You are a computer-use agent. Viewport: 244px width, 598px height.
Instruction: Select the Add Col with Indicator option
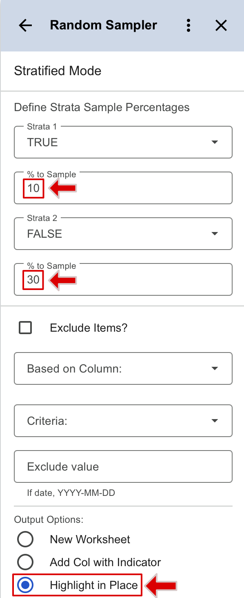coord(25,562)
